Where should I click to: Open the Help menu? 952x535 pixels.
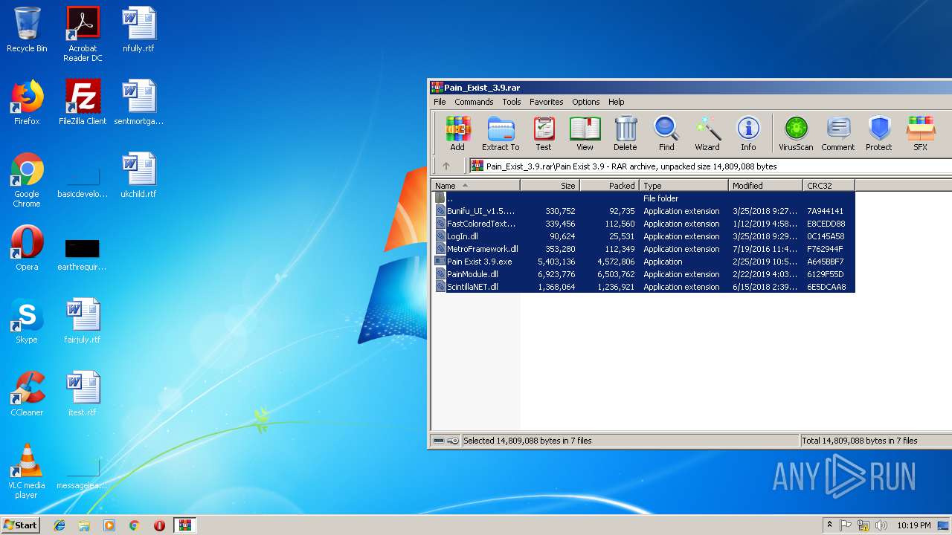pyautogui.click(x=617, y=102)
